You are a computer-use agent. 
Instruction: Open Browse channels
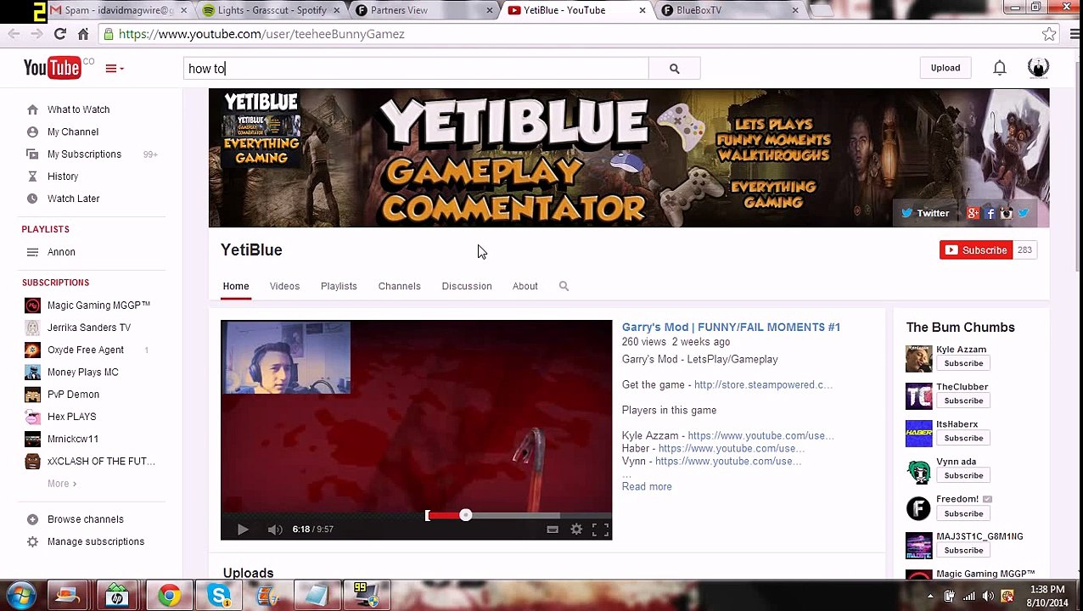pyautogui.click(x=85, y=519)
